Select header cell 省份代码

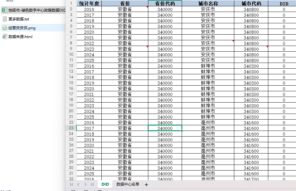[165, 3]
